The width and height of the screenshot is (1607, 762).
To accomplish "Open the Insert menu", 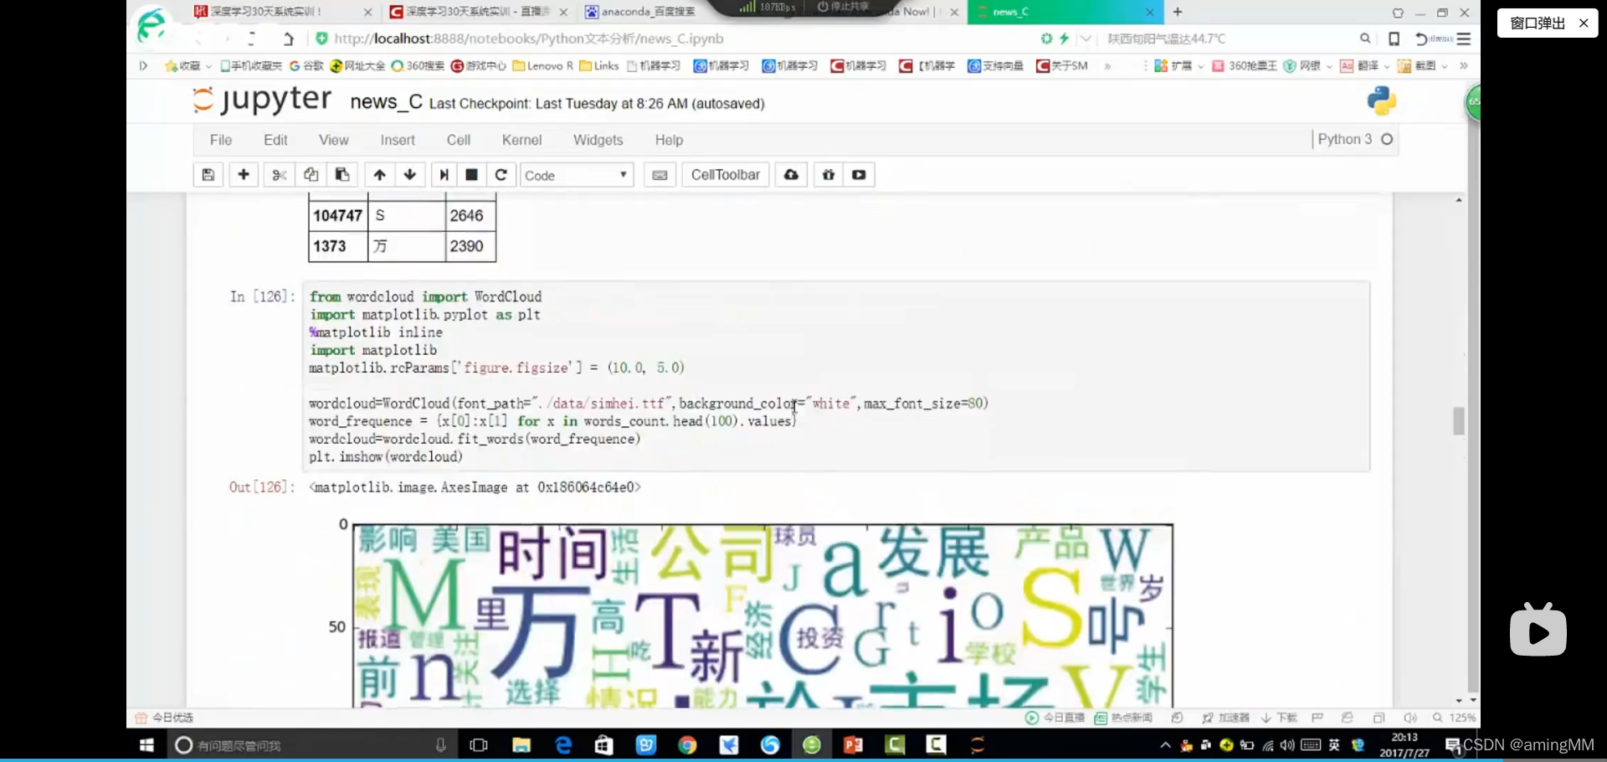I will coord(398,140).
